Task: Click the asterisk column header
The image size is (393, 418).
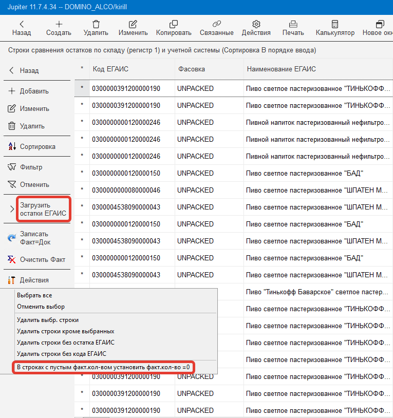Action: click(x=82, y=68)
